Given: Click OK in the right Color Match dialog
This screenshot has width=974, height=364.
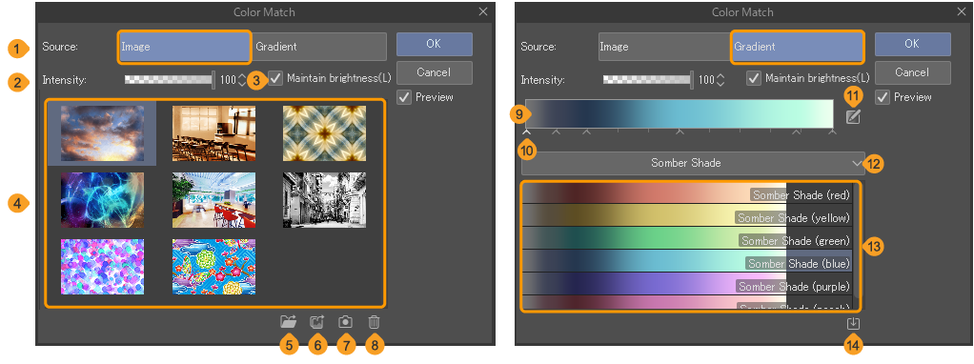Looking at the screenshot, I should [912, 44].
